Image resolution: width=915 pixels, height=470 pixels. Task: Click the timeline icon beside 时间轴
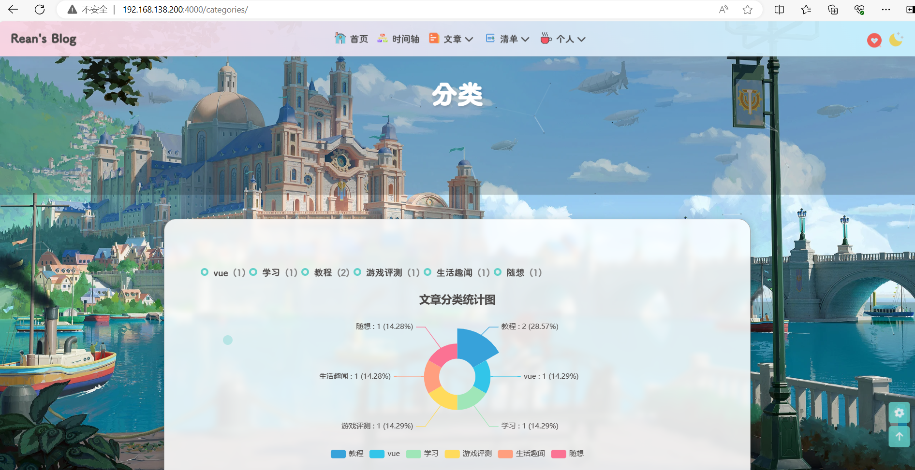pyautogui.click(x=383, y=38)
